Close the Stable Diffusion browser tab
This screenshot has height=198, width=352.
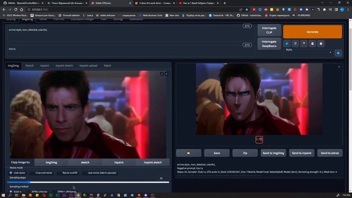pos(130,3)
